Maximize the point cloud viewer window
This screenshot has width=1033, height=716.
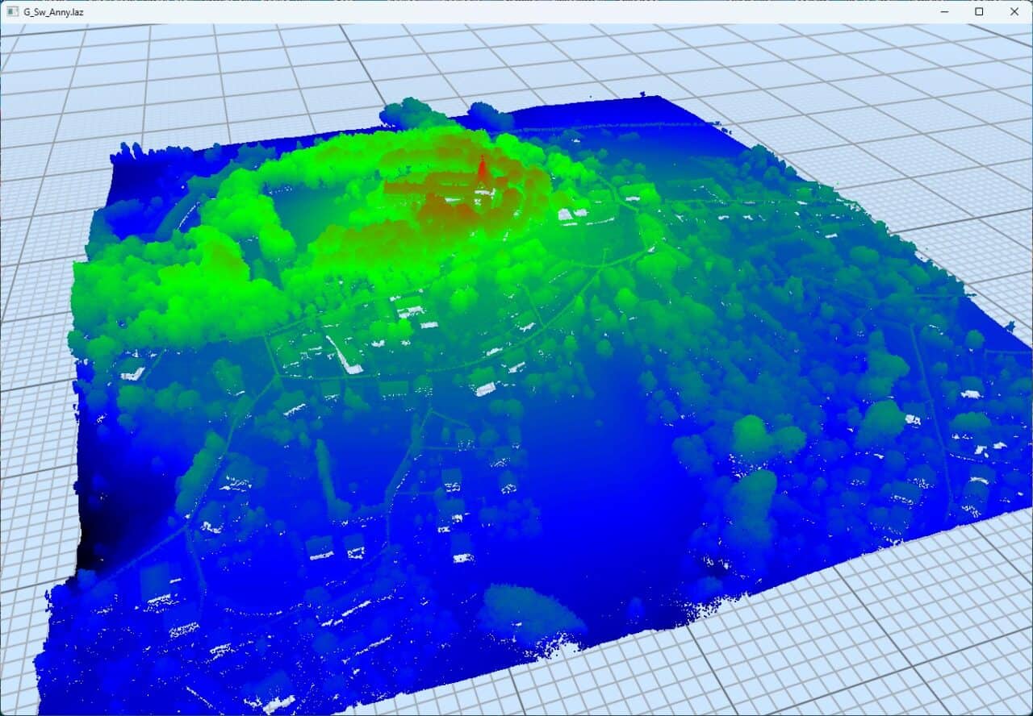[x=979, y=11]
